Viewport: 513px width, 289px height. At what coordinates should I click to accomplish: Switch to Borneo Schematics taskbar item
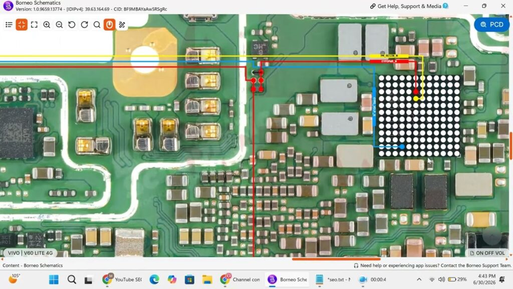point(287,279)
